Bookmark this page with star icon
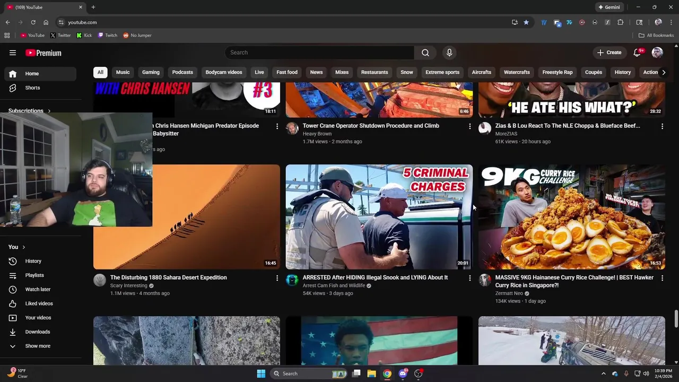 pos(526,22)
